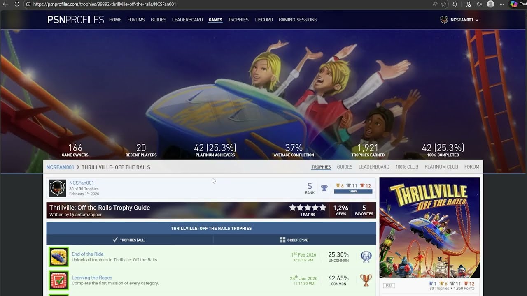527x296 pixels.
Task: Click the browser address bar URL
Action: click(x=105, y=4)
